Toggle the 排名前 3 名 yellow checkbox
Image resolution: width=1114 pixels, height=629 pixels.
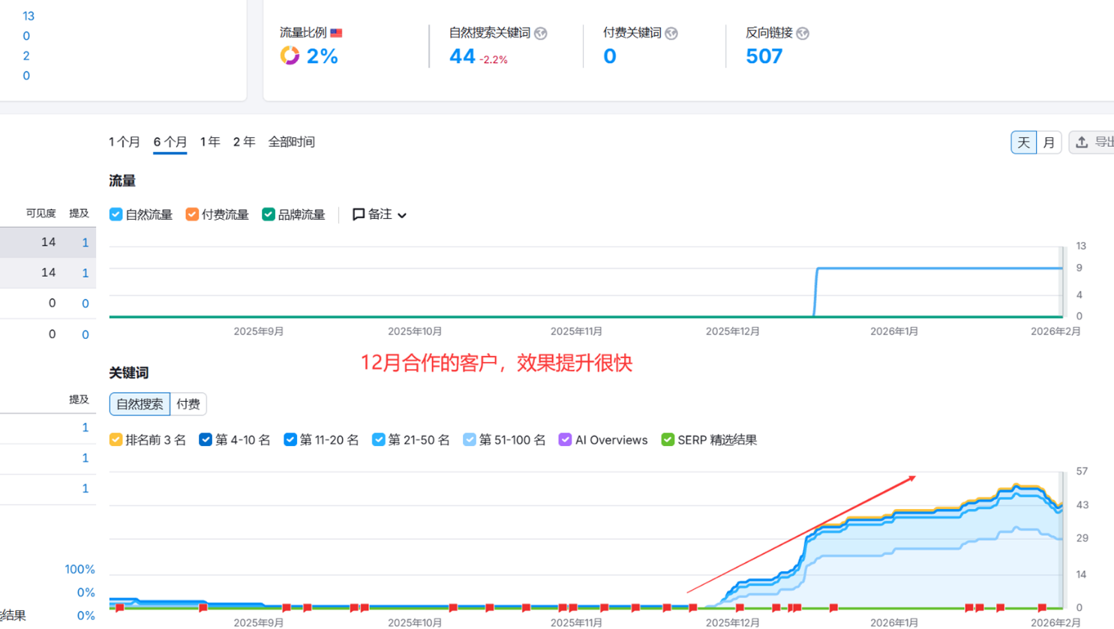tap(116, 440)
